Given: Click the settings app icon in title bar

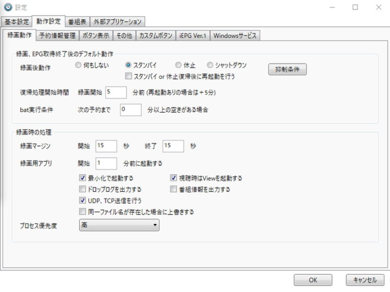Looking at the screenshot, I should (8, 7).
